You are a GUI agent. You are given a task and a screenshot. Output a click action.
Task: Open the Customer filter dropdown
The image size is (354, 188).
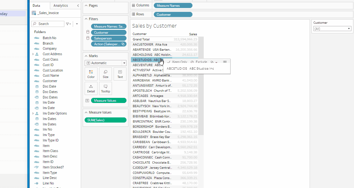coord(332,29)
